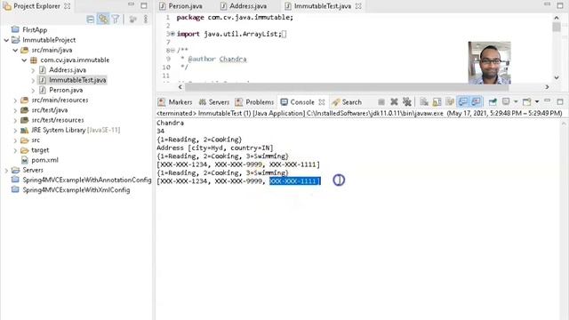Toggle Show Console When Standard Out Changes
The width and height of the screenshot is (569, 320).
462,102
